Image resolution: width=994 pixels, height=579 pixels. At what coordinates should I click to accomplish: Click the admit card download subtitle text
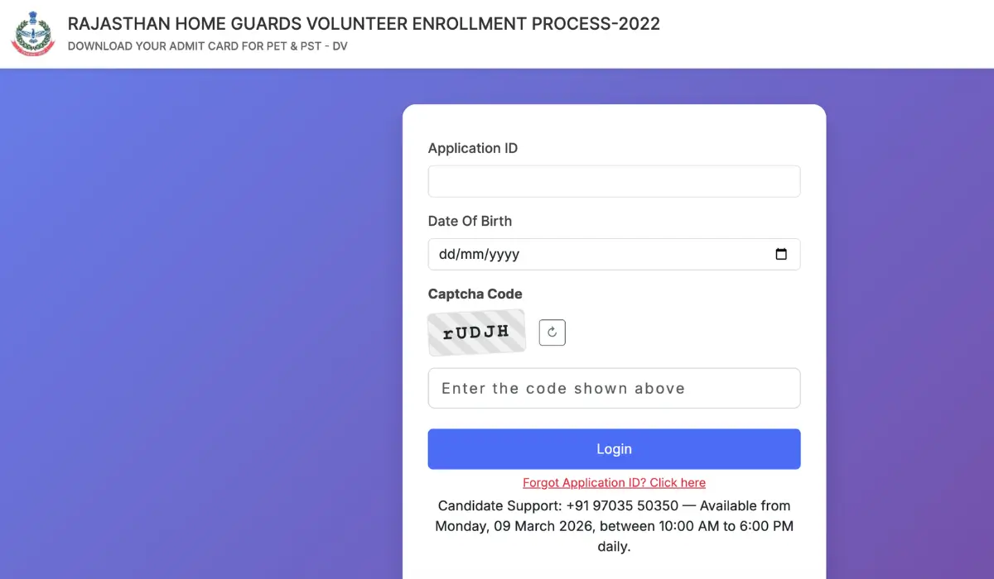[x=208, y=46]
